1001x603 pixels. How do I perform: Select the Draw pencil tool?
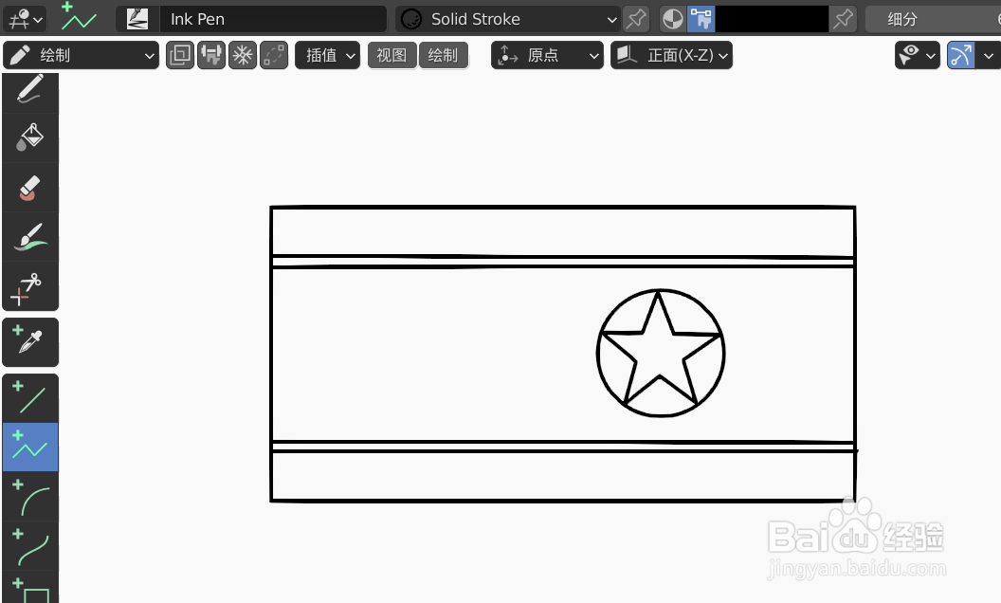pos(30,90)
